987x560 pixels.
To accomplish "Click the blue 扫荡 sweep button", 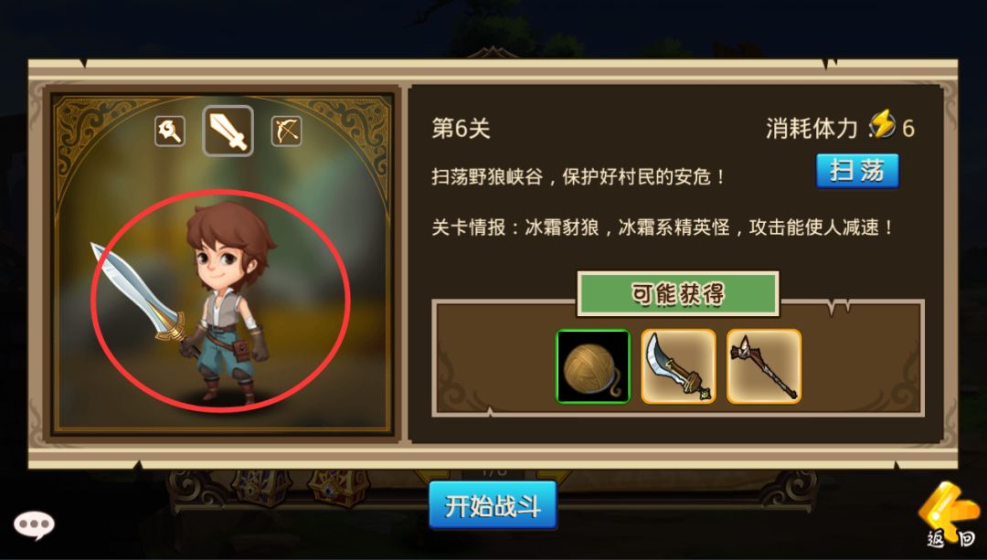I will pos(857,171).
